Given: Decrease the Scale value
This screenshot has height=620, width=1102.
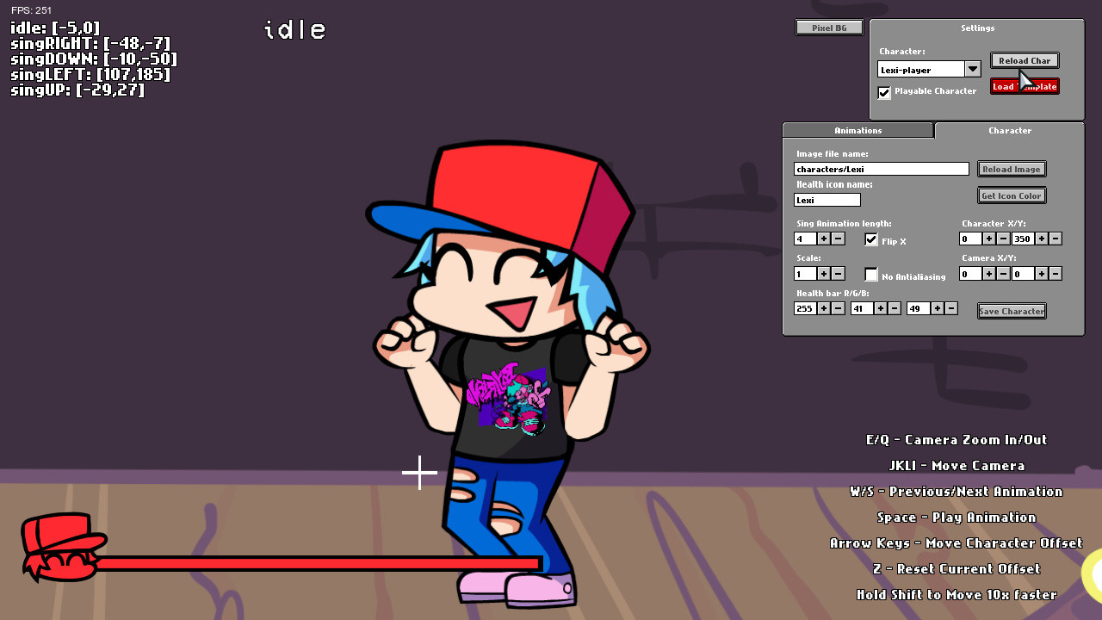Looking at the screenshot, I should 838,273.
